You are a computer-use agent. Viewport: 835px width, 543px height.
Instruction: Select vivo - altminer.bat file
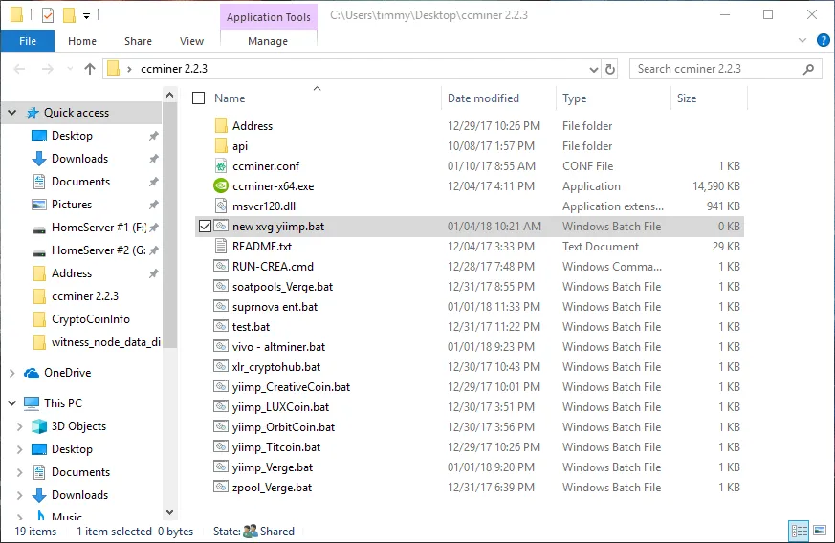click(x=278, y=347)
